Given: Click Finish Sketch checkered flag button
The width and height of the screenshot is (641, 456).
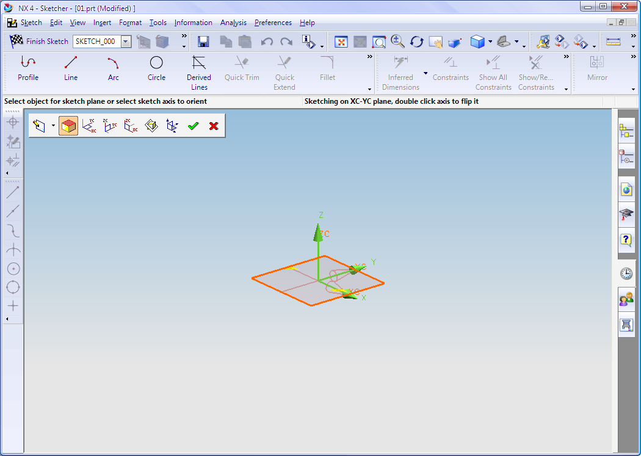Looking at the screenshot, I should (16, 41).
